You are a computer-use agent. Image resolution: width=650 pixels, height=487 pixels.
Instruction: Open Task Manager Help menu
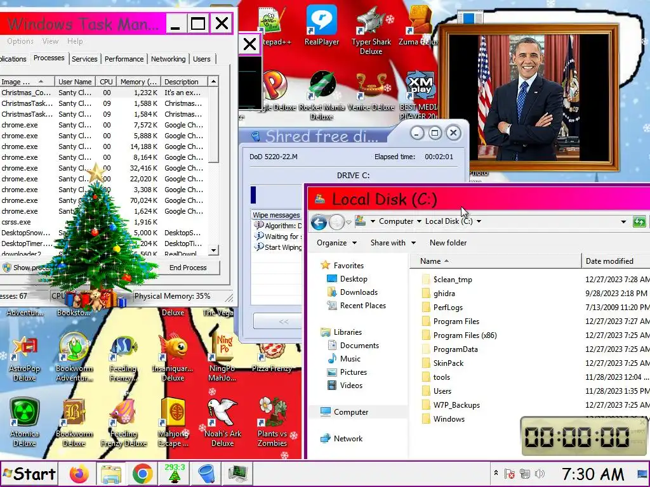[75, 41]
